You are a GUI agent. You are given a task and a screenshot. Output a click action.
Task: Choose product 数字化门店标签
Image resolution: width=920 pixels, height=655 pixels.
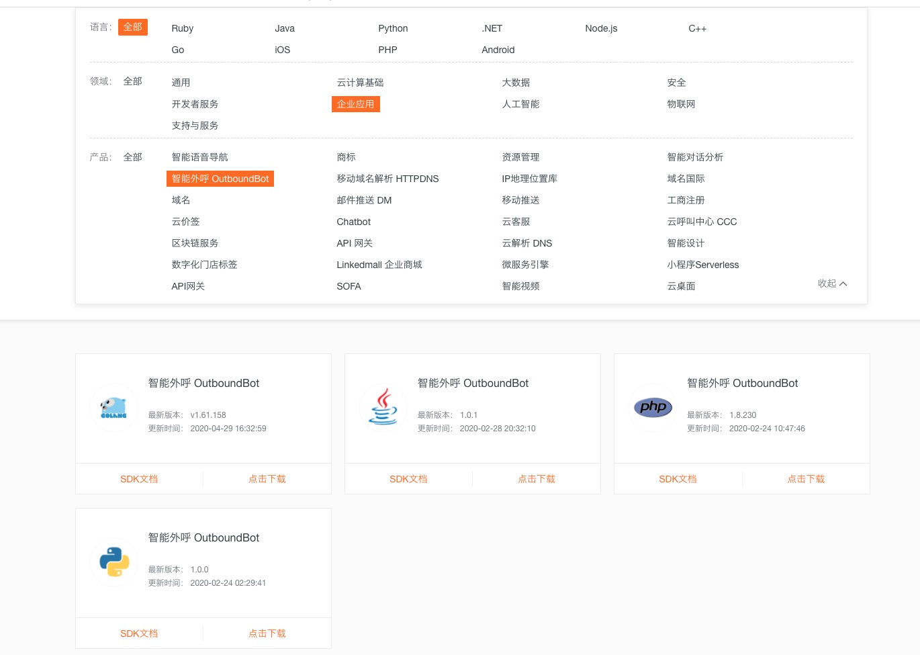(x=204, y=265)
